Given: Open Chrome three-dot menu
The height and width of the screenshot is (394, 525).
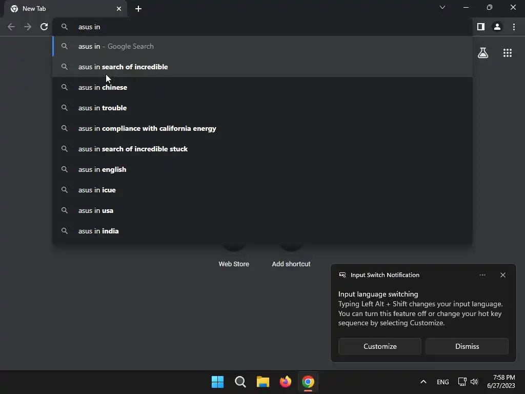Looking at the screenshot, I should [514, 27].
